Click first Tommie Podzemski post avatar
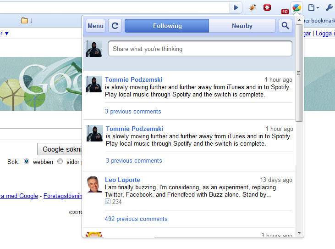The image size is (335, 249). click(x=94, y=84)
